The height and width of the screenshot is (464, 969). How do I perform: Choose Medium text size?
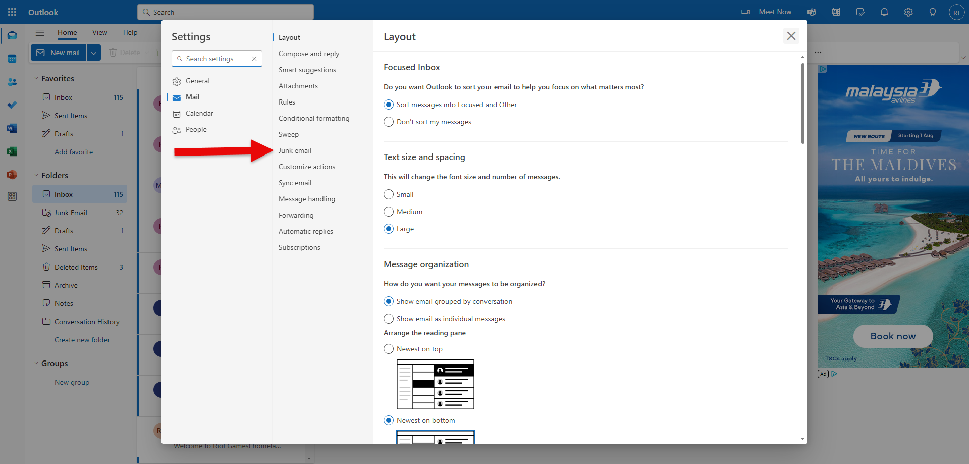click(x=389, y=212)
